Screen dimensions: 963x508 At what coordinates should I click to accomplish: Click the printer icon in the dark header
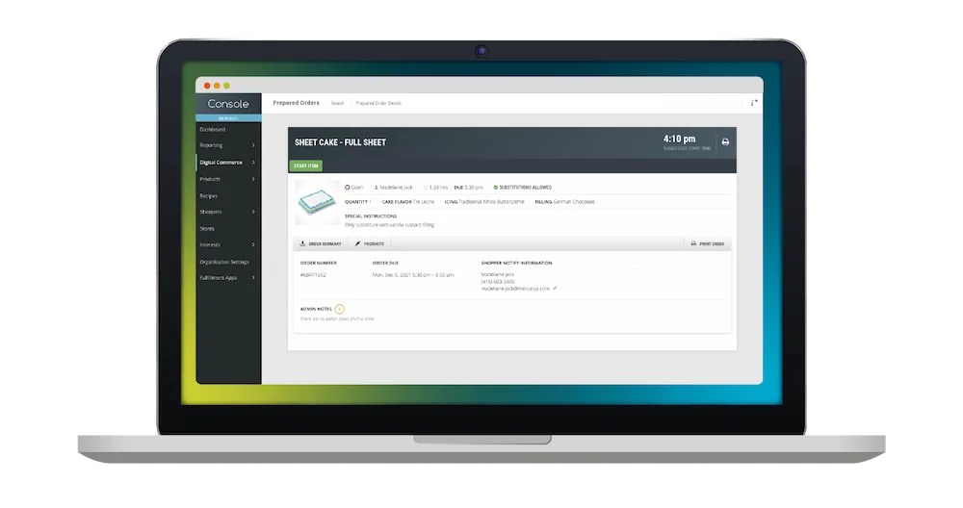tap(725, 141)
